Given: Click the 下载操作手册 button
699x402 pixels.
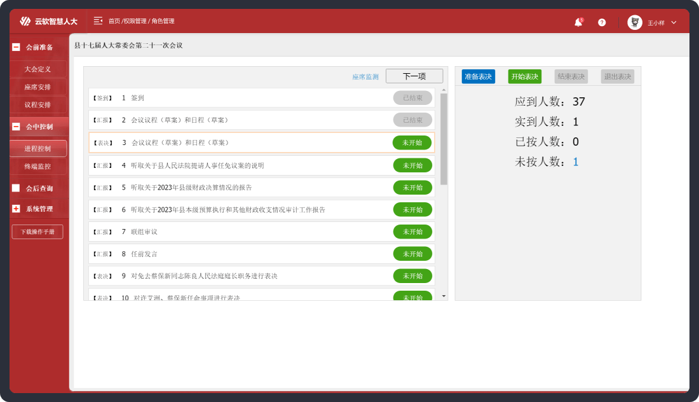Looking at the screenshot, I should [x=37, y=232].
